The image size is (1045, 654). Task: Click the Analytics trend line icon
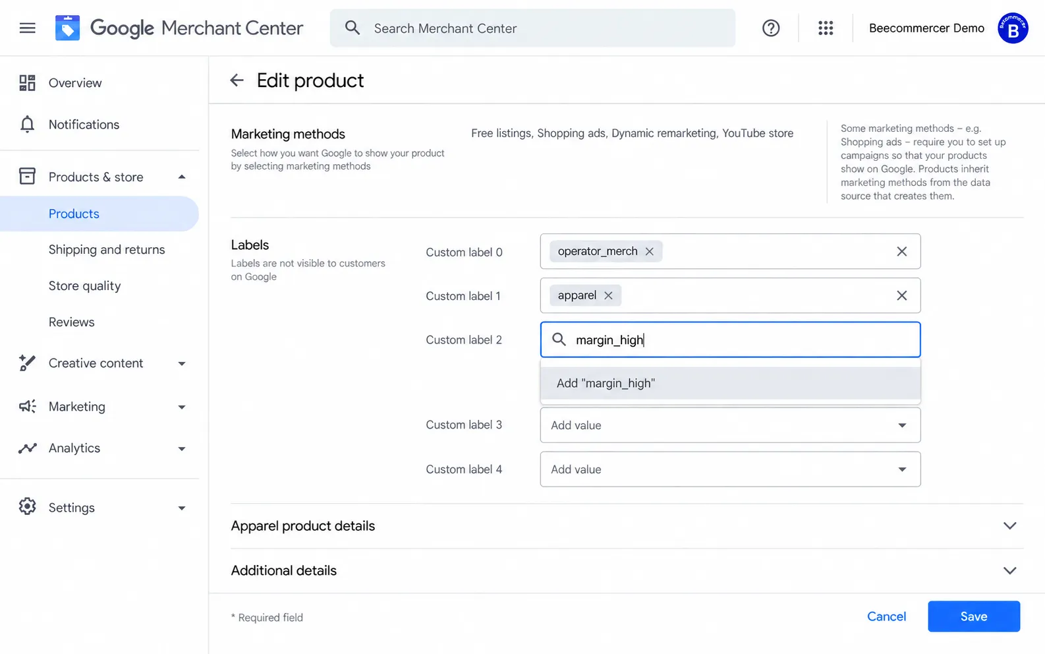click(x=27, y=448)
